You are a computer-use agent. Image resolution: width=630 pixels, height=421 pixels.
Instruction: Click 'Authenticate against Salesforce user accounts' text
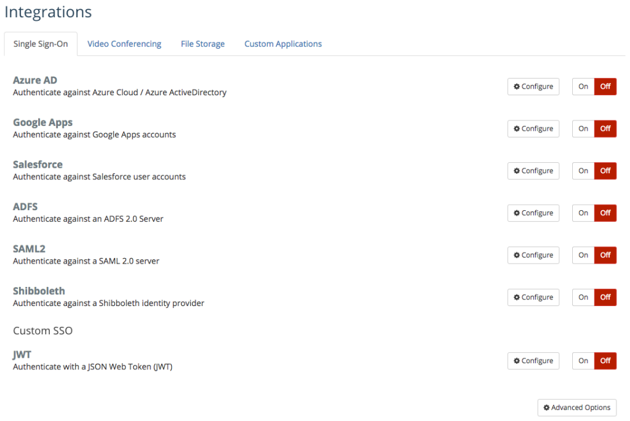pos(99,176)
